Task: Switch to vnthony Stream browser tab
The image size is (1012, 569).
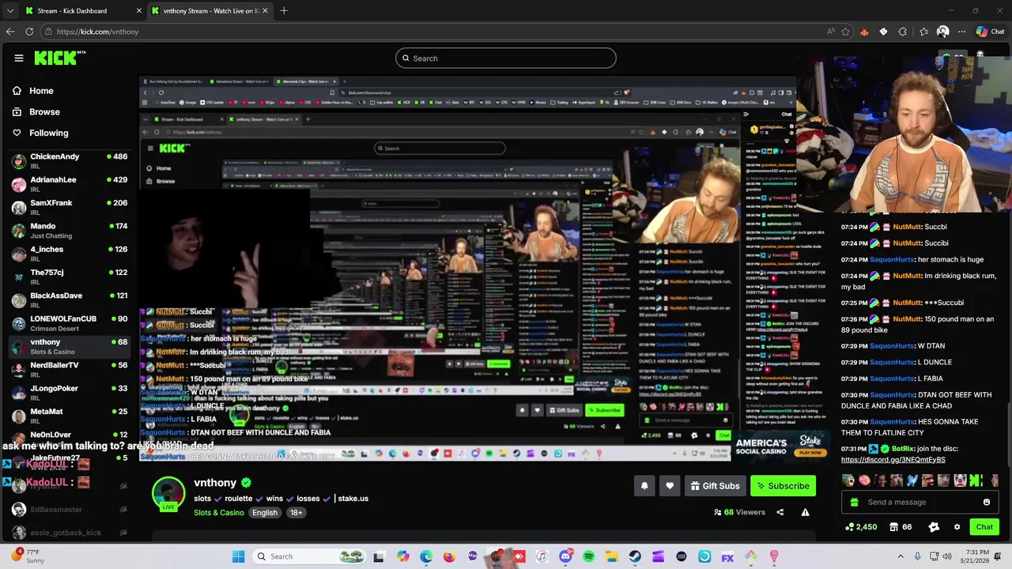Action: coord(210,11)
